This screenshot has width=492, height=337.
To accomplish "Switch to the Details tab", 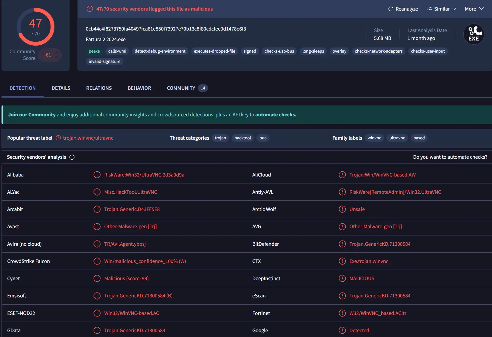I will (x=61, y=88).
